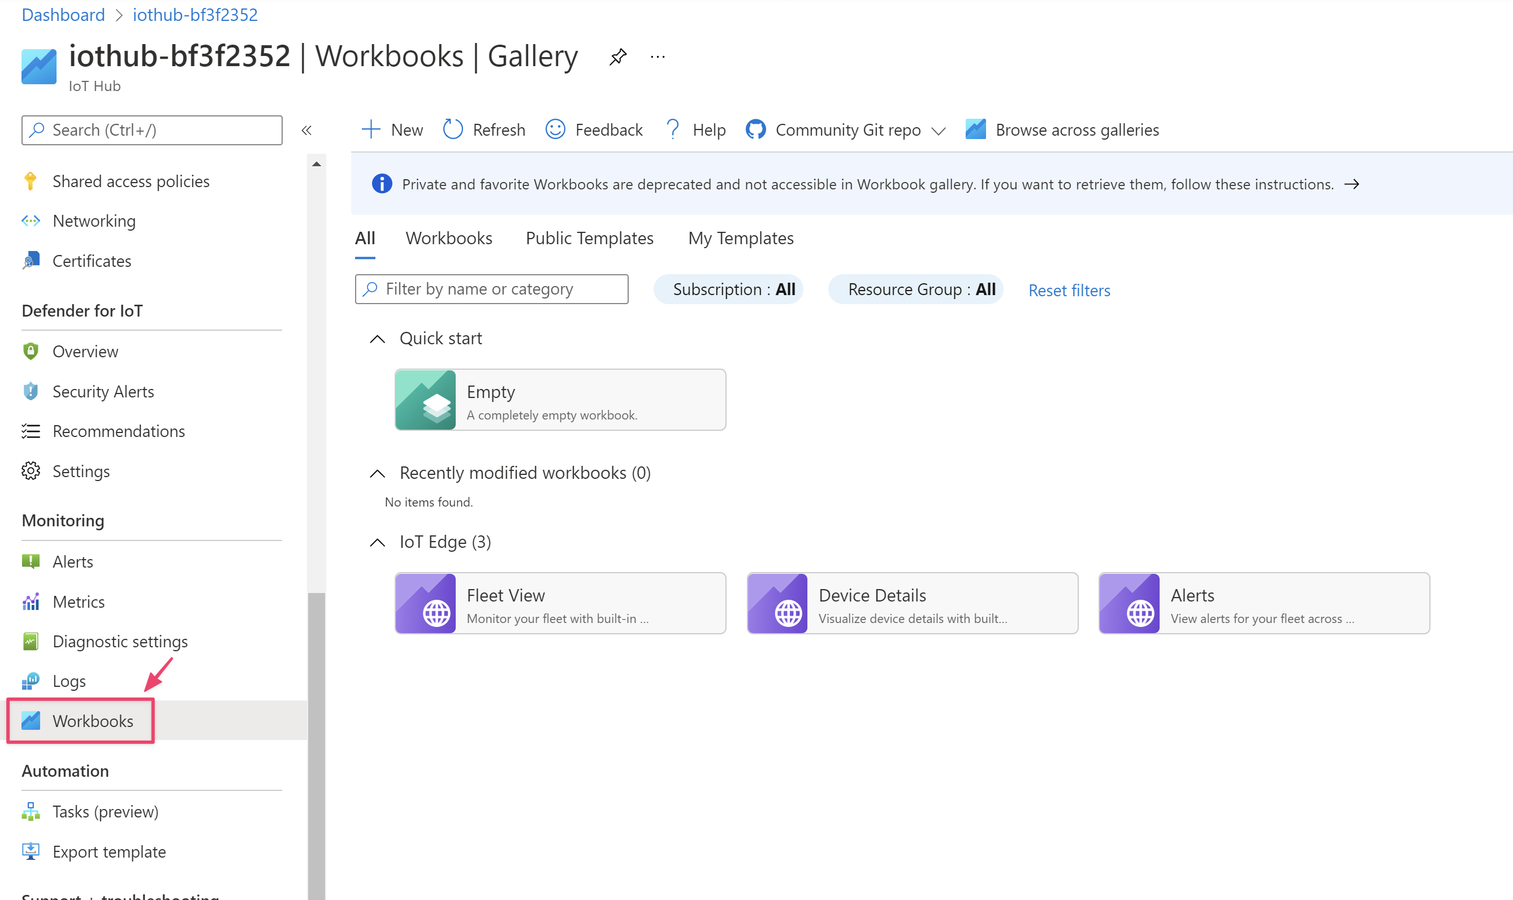Click the Reset filters link
The image size is (1513, 900).
coord(1068,289)
